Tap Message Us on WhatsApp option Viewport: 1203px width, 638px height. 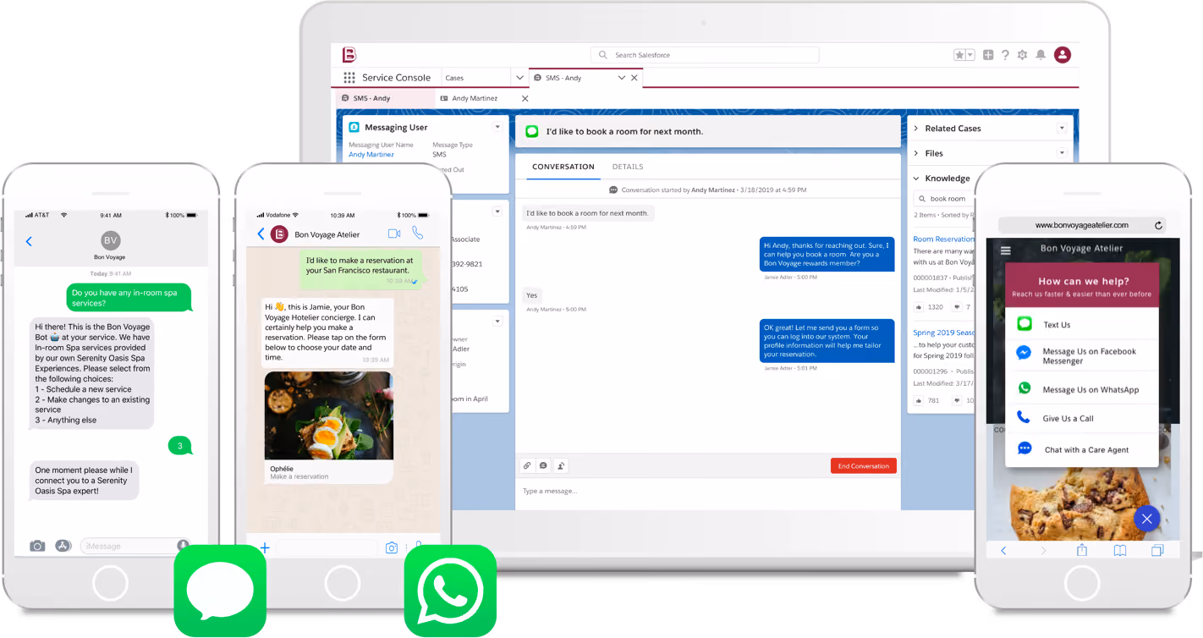coord(1081,389)
